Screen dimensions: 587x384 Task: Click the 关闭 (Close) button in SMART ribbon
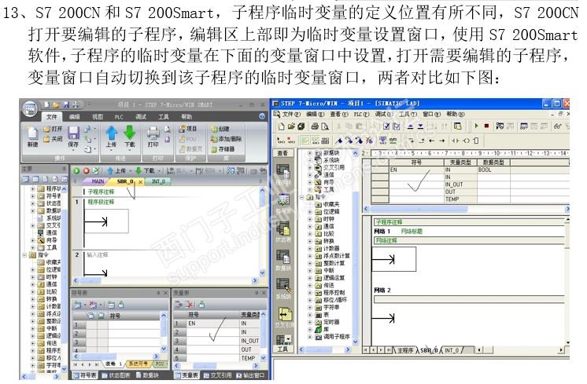tap(53, 139)
